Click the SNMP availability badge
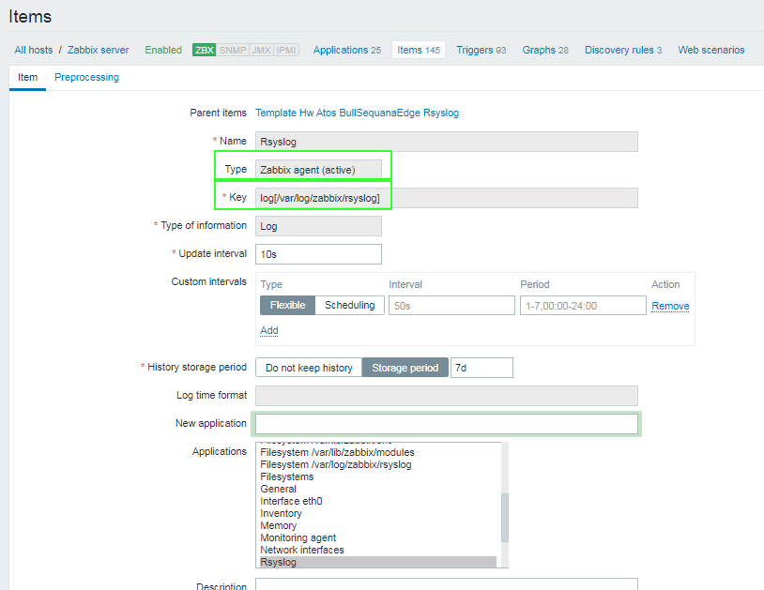The image size is (764, 590). [x=233, y=50]
